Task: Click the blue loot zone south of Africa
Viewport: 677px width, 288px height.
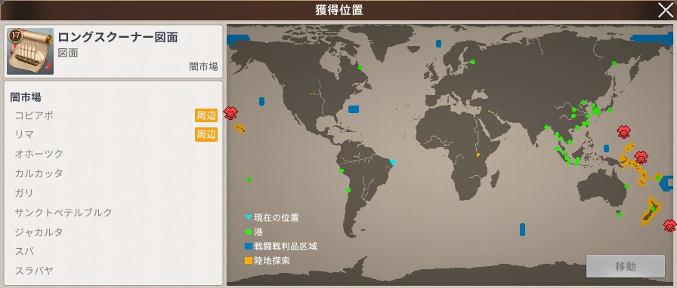Action: click(522, 229)
